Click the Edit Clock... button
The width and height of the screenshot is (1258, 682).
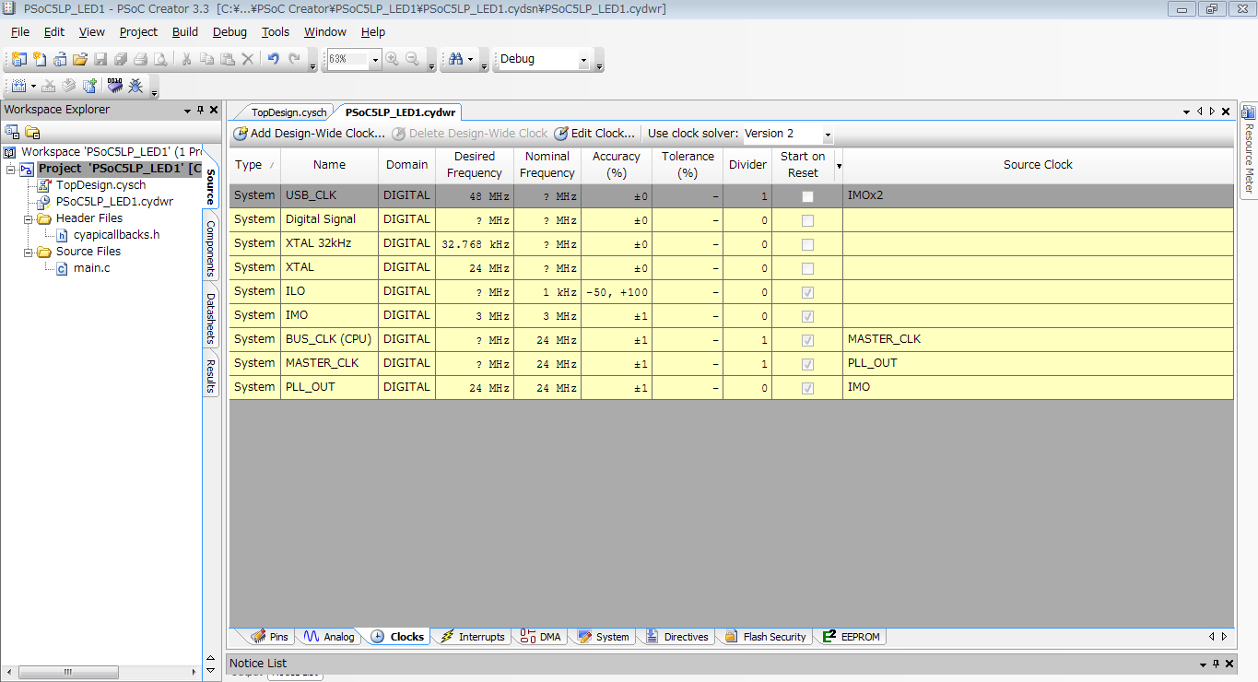(594, 134)
